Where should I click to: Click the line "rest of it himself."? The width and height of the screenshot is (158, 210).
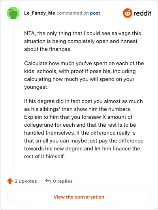[45, 156]
